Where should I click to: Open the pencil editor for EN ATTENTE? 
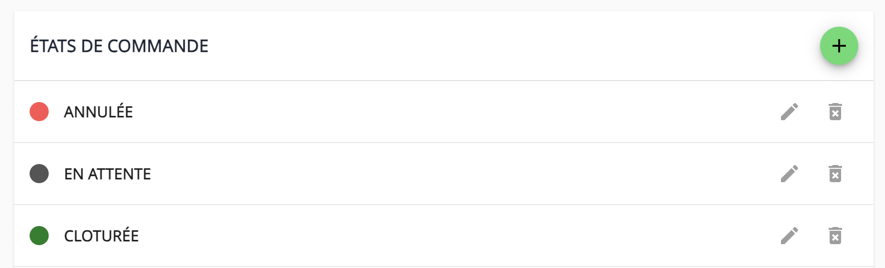point(790,174)
